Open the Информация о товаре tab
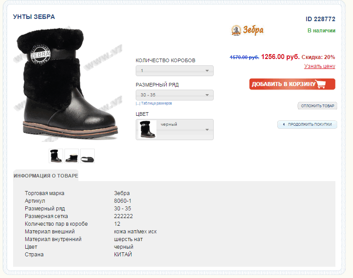The height and width of the screenshot is (278, 353). coord(46,176)
